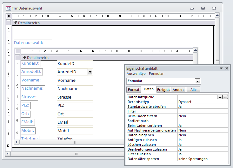
Task: Open the Formular object selection dropdown
Action: click(x=197, y=81)
